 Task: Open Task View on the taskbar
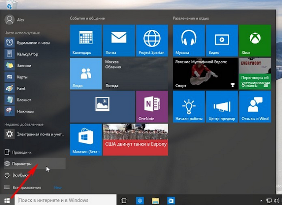124,200
